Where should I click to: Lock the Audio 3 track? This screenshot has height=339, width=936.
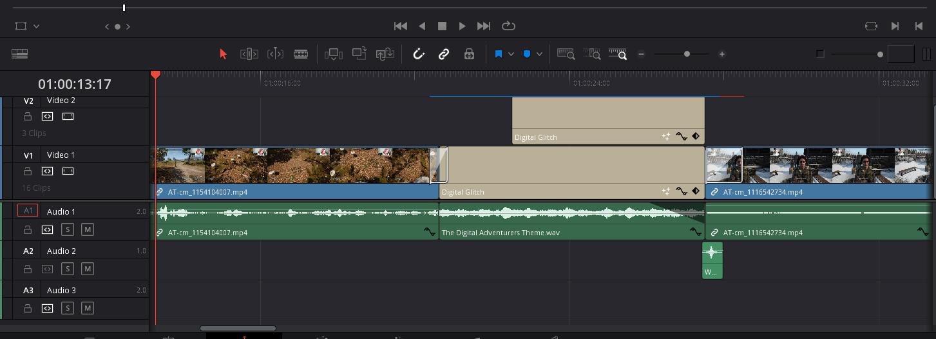click(x=28, y=309)
